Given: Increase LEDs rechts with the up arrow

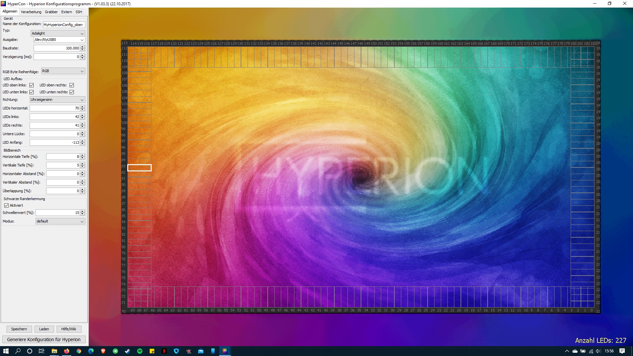Looking at the screenshot, I should pyautogui.click(x=82, y=124).
